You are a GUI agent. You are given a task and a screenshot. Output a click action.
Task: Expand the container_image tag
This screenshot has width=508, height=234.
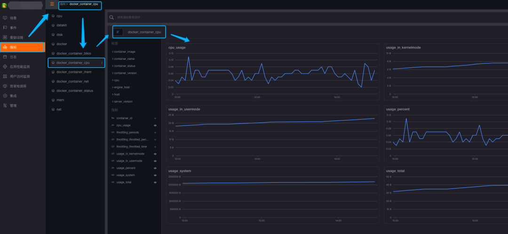(x=124, y=52)
